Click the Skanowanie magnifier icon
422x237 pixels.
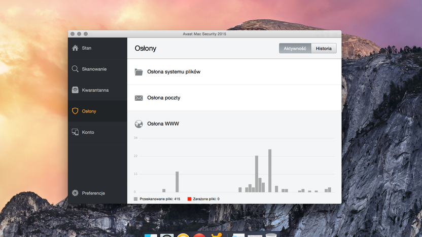coord(75,69)
